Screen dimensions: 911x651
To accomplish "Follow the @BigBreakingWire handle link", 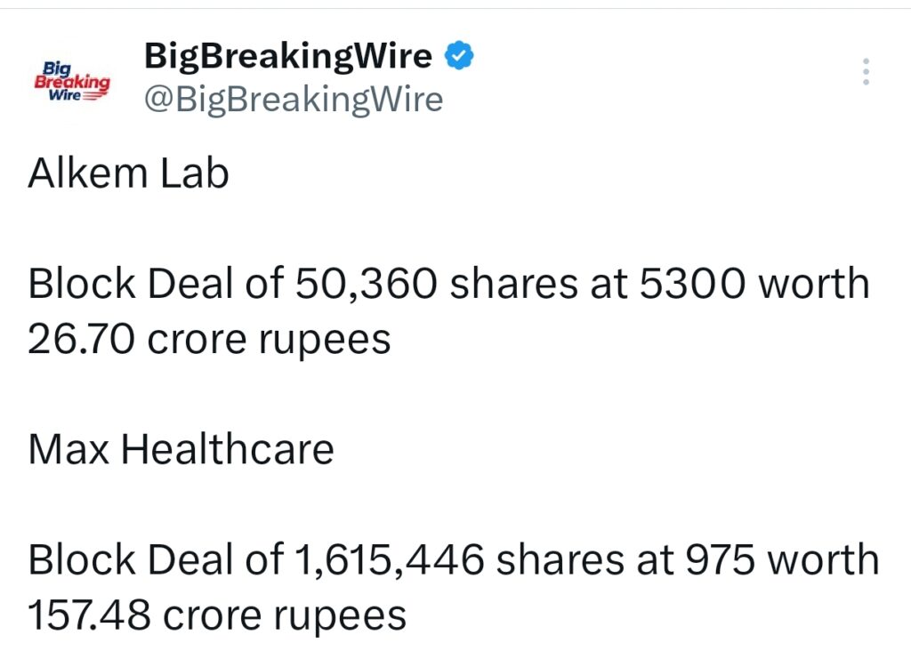I will (294, 99).
